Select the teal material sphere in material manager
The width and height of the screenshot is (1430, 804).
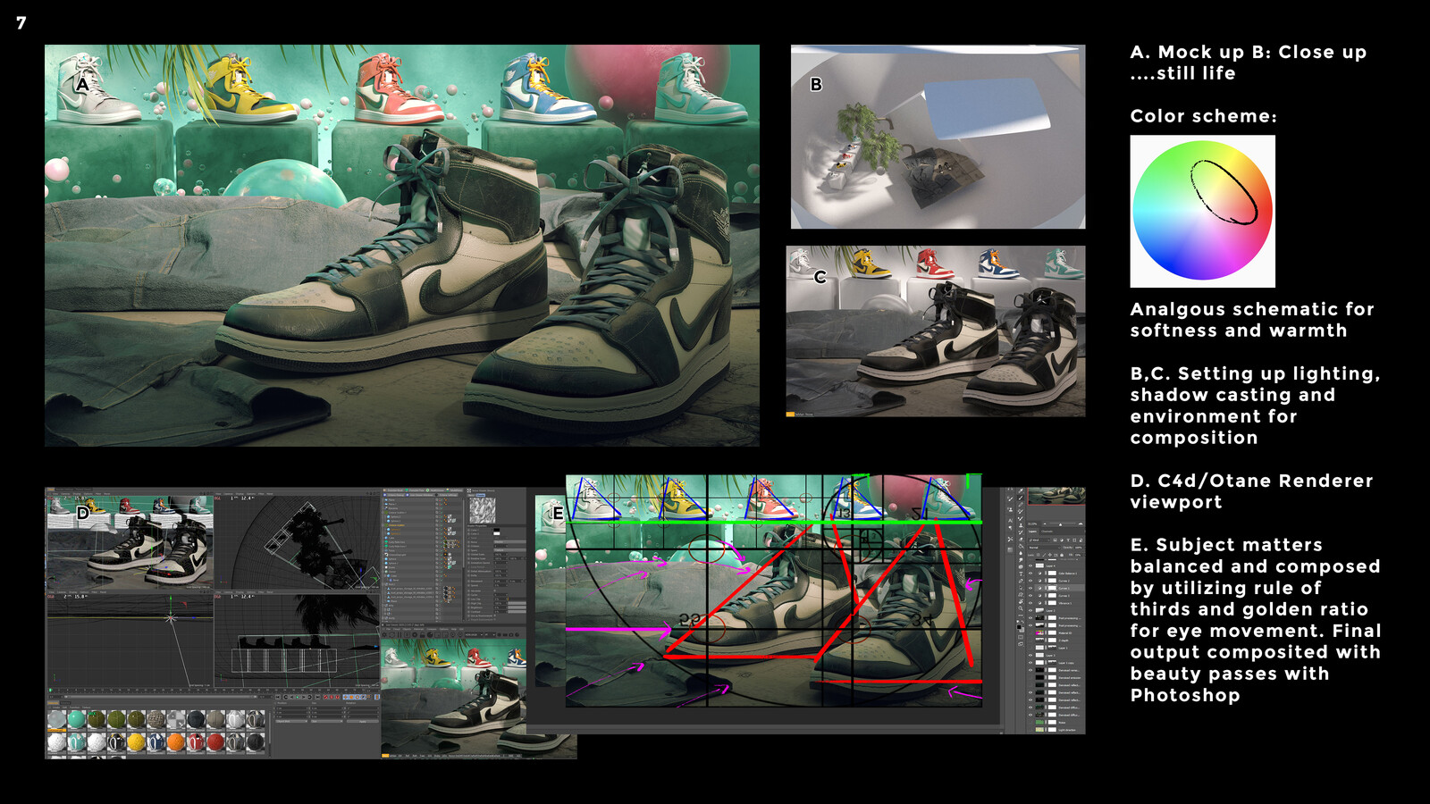[77, 719]
